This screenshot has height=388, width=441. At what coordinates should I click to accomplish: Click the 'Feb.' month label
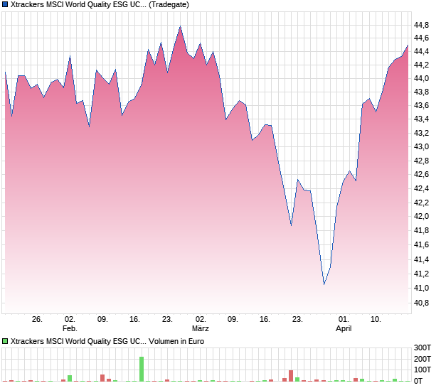[70, 328]
